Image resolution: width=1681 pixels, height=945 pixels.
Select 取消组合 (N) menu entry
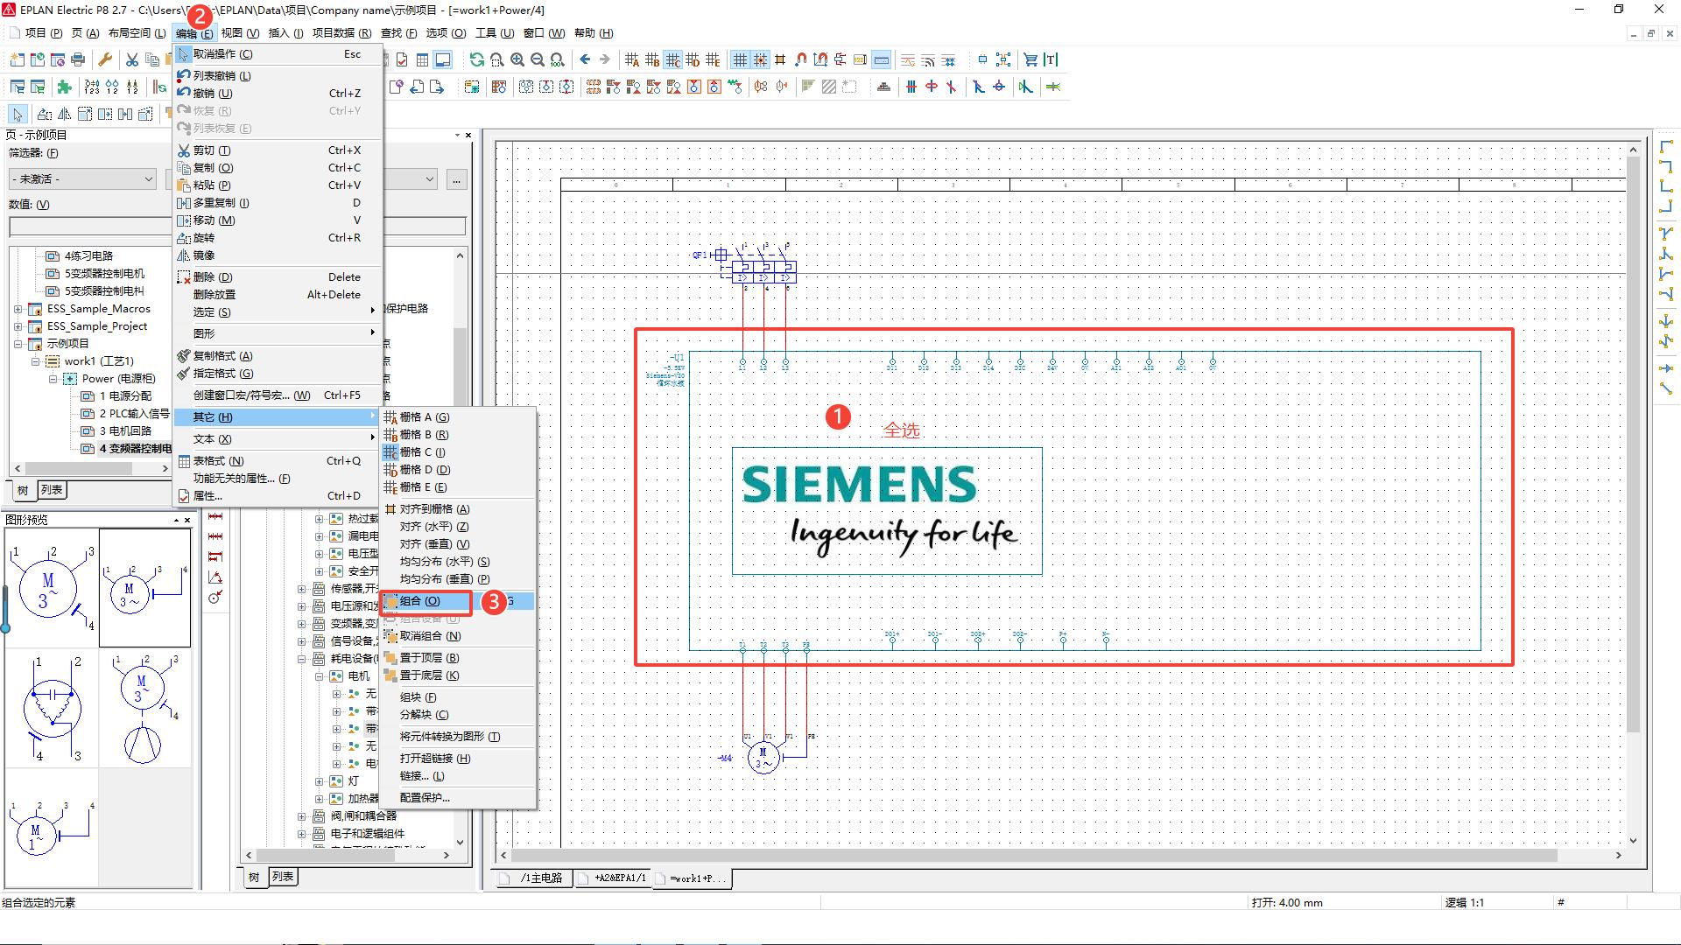click(x=429, y=636)
